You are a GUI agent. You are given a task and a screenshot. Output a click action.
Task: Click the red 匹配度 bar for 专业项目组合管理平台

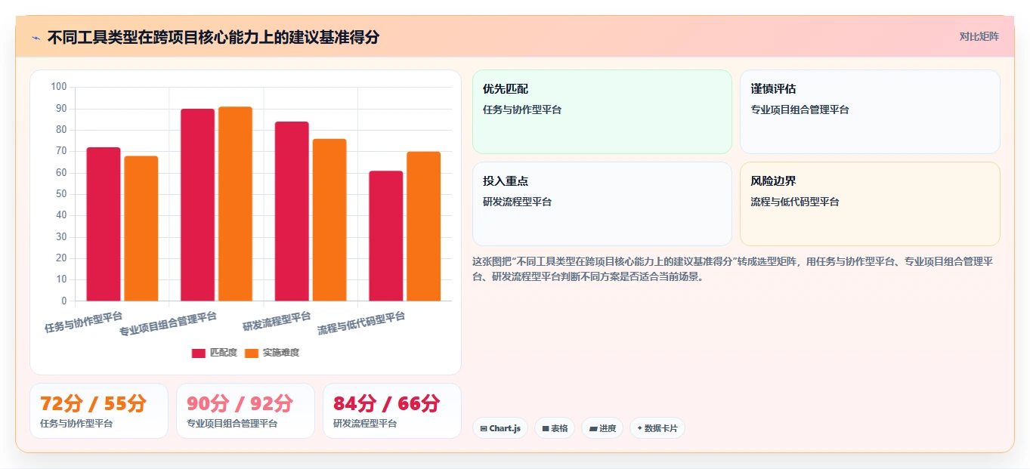click(197, 205)
